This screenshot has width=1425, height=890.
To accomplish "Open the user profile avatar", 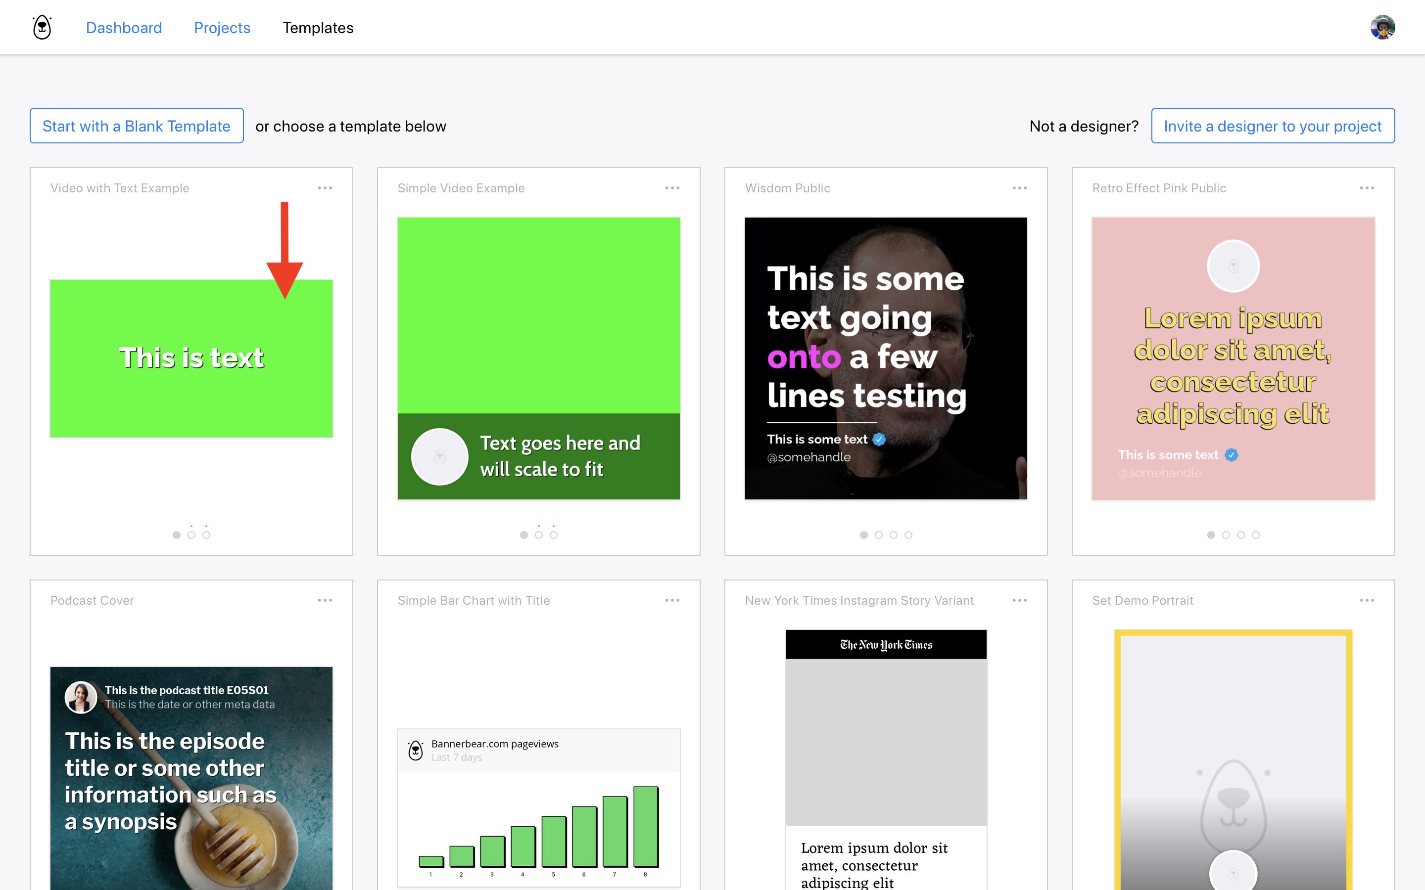I will click(1382, 28).
